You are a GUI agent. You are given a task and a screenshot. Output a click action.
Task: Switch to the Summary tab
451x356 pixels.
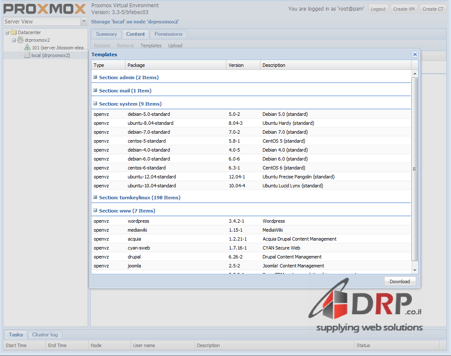[x=106, y=34]
